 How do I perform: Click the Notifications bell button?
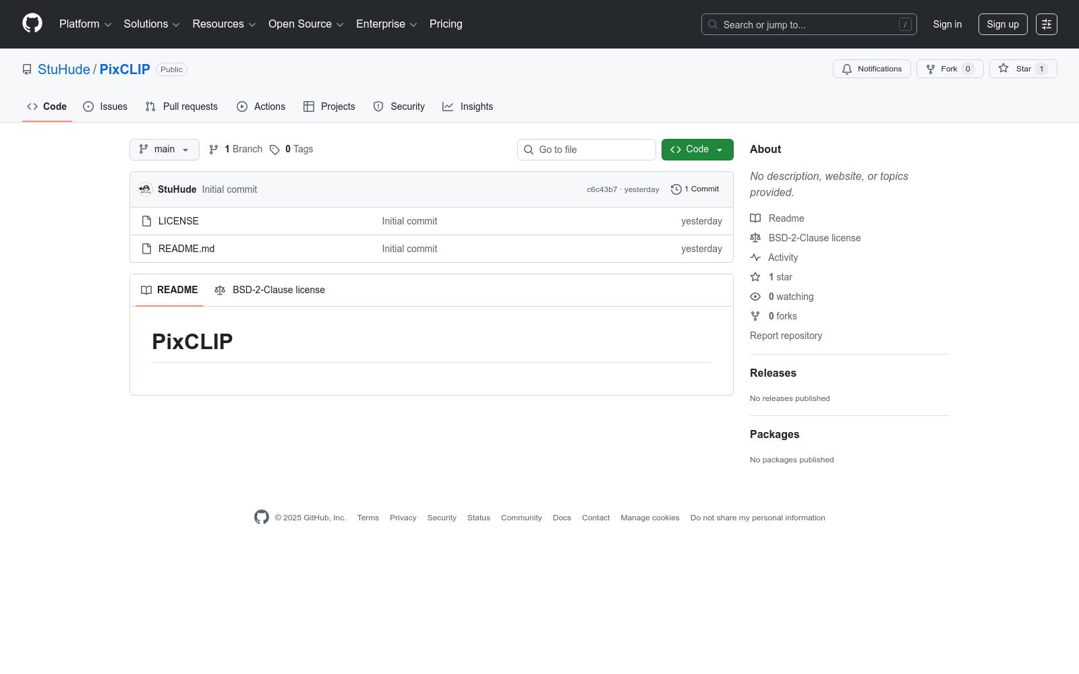tap(872, 69)
